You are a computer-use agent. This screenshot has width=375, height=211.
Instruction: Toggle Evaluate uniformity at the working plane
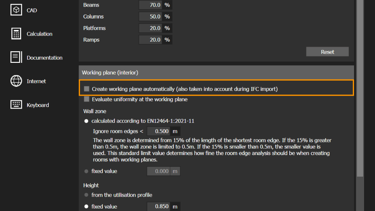coord(87,99)
